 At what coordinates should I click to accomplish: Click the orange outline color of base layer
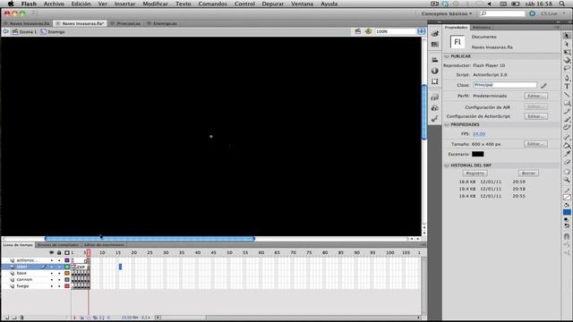click(67, 273)
